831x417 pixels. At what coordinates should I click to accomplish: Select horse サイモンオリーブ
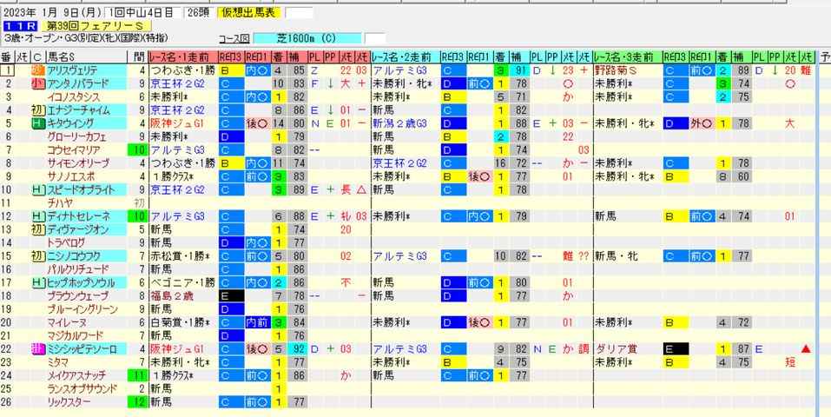point(86,162)
